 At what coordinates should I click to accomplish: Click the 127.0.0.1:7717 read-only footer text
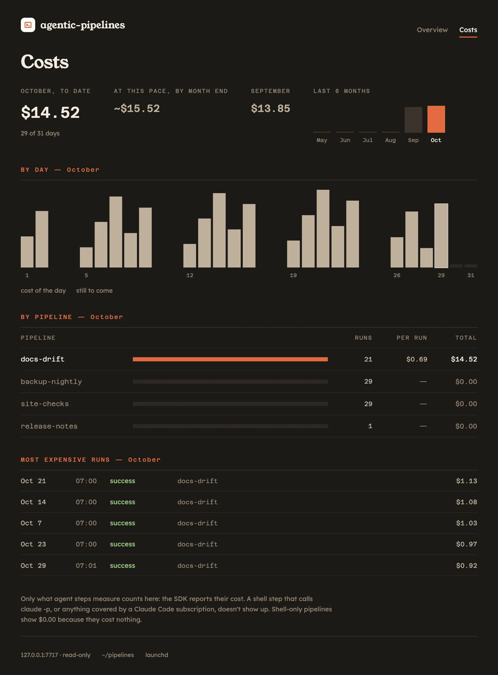tap(56, 655)
